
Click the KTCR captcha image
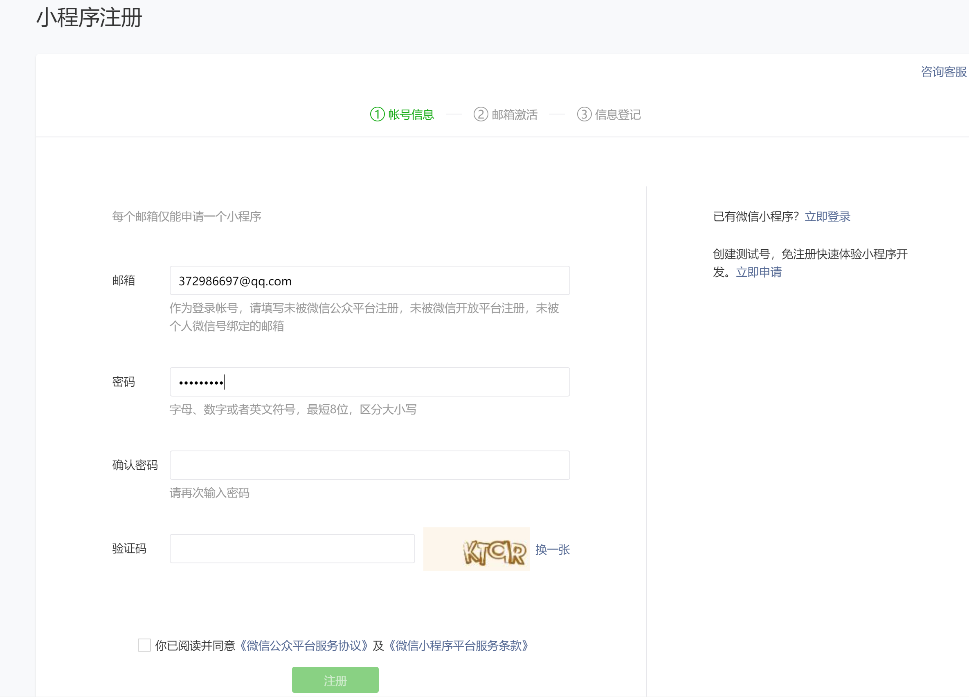pos(477,549)
